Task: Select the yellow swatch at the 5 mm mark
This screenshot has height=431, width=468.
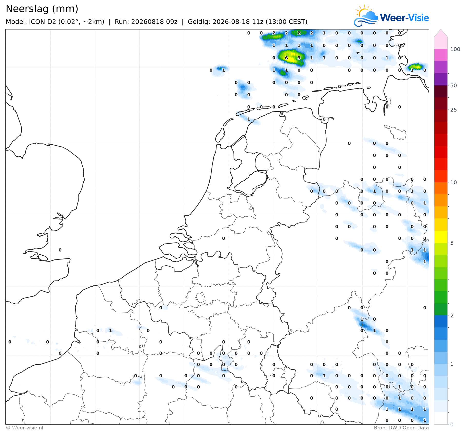Action: pyautogui.click(x=441, y=237)
